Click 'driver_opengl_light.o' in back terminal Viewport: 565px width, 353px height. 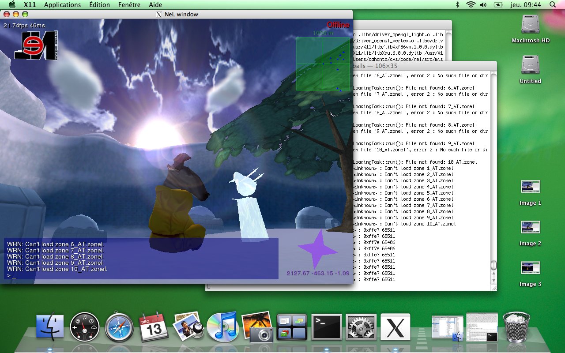pos(393,34)
